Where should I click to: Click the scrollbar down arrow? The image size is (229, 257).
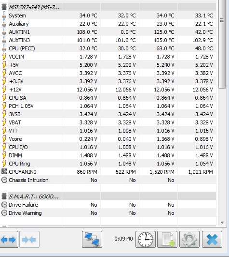click(x=222, y=223)
